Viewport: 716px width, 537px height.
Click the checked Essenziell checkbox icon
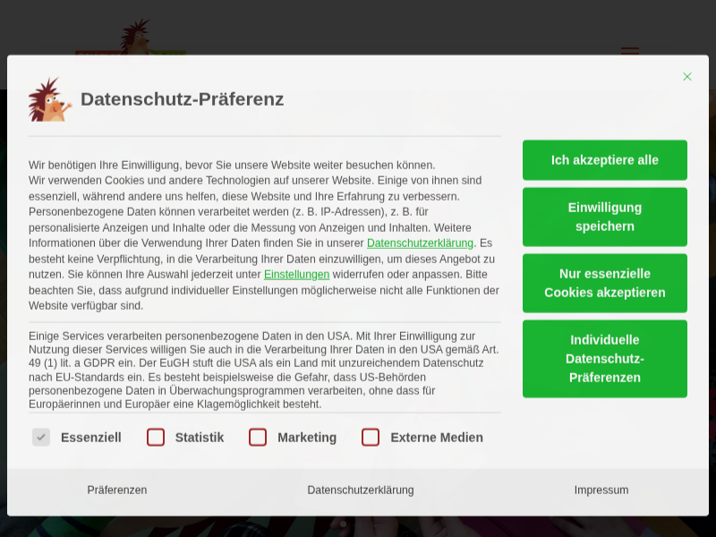pyautogui.click(x=41, y=438)
